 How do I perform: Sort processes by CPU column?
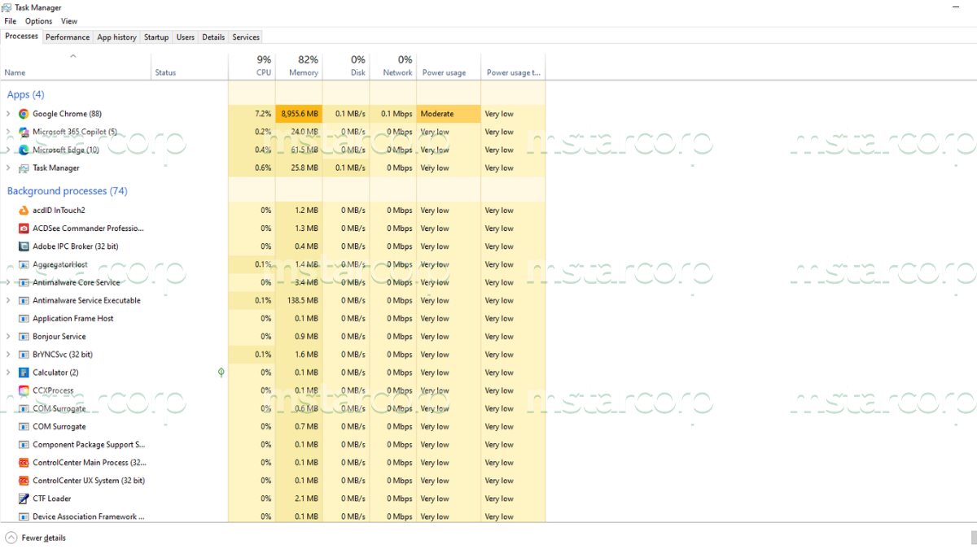pyautogui.click(x=252, y=66)
